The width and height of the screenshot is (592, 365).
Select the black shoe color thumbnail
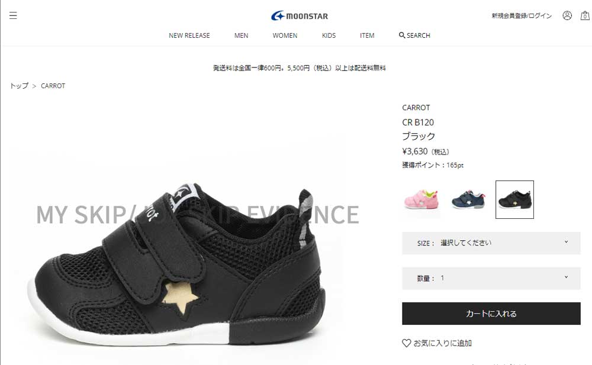(x=514, y=200)
